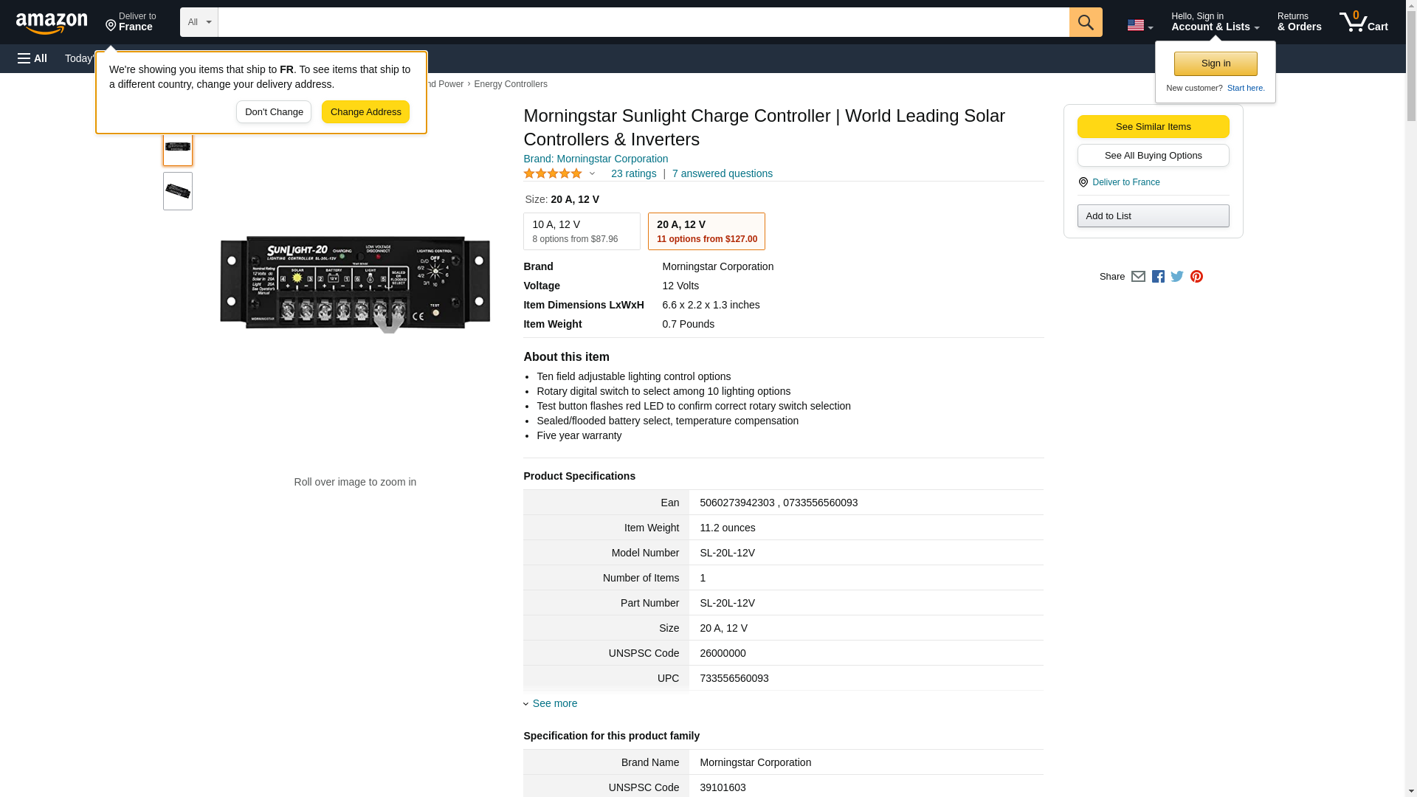Open the search category All dropdown
This screenshot has height=797, width=1417.
click(199, 22)
